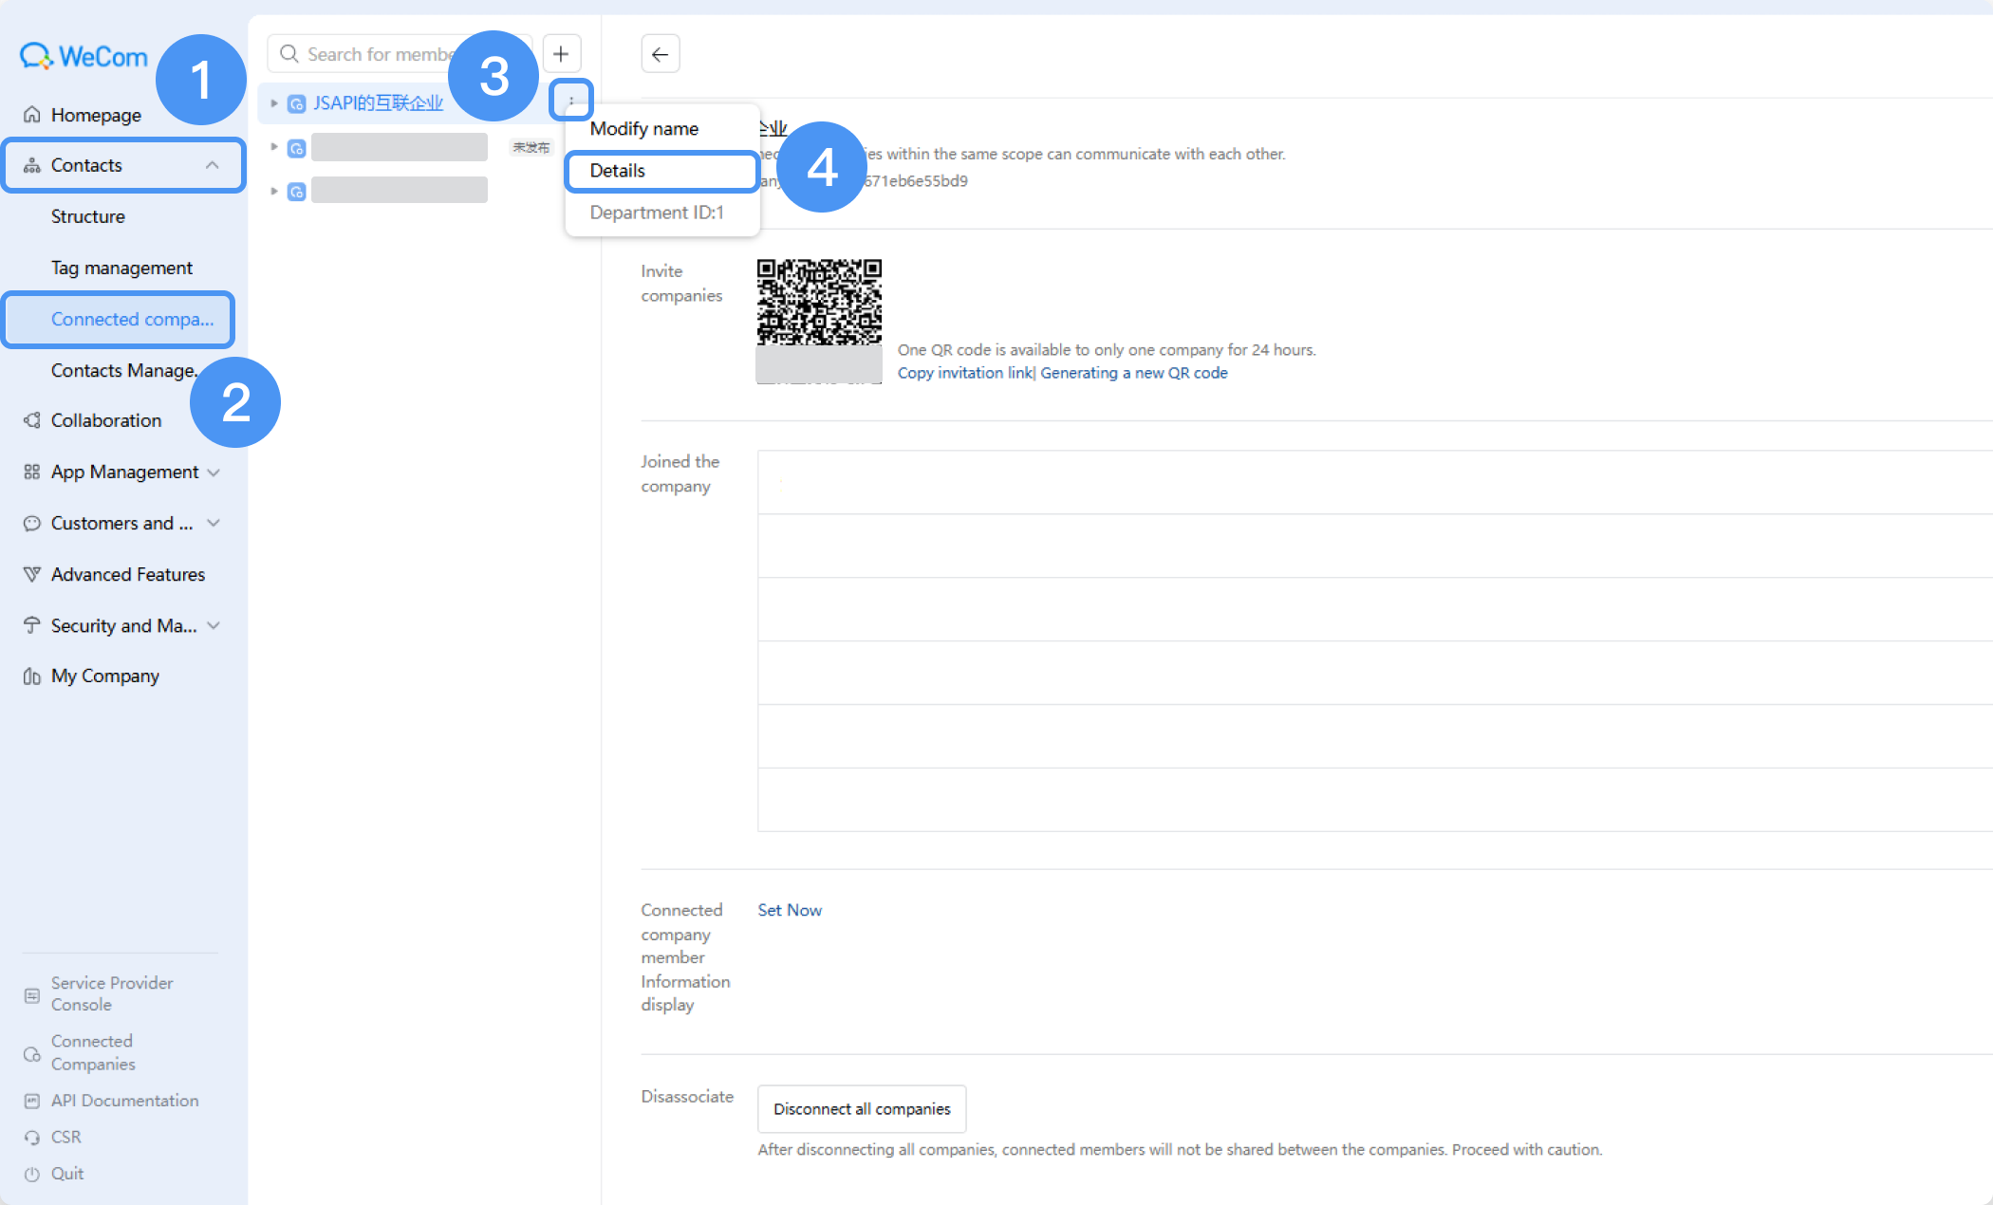The height and width of the screenshot is (1205, 1993).
Task: Click the Contacts org-chart icon
Action: click(32, 165)
